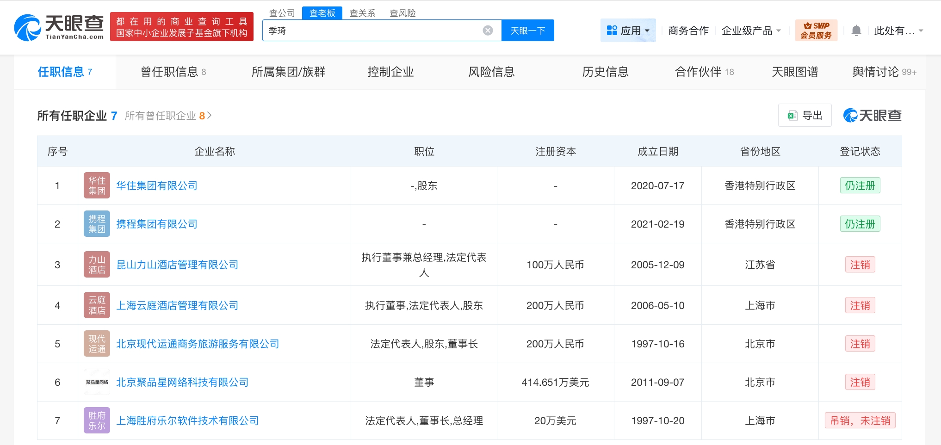Open the user account dropdown 此处有…
Image resolution: width=941 pixels, height=445 pixels.
[x=898, y=31]
